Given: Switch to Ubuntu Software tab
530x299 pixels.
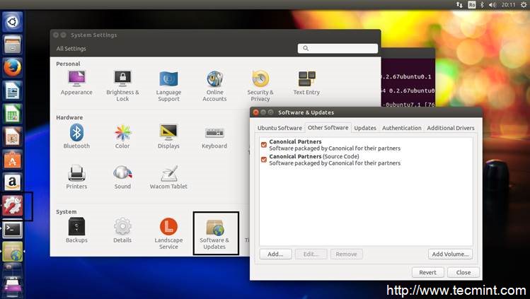Looking at the screenshot, I should (x=280, y=128).
